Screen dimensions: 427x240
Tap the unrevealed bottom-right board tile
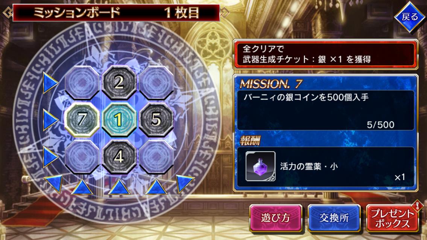point(156,157)
